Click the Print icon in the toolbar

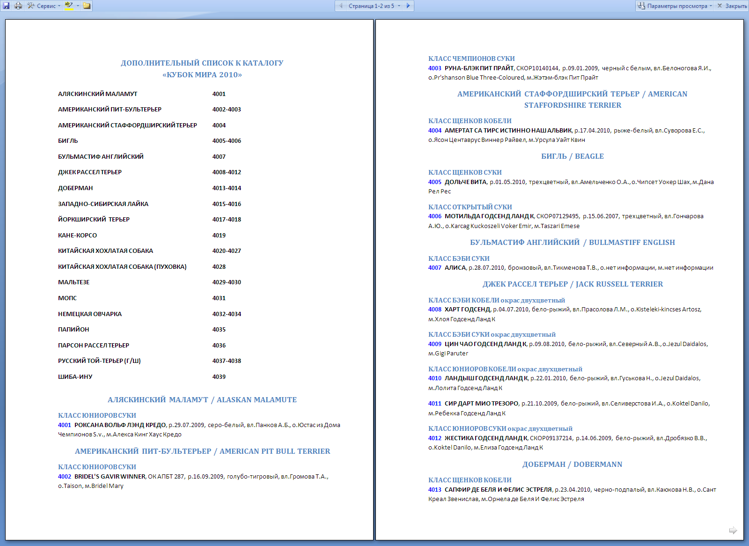coord(18,6)
